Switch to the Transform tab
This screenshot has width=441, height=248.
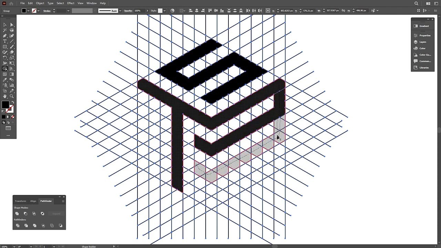point(20,201)
